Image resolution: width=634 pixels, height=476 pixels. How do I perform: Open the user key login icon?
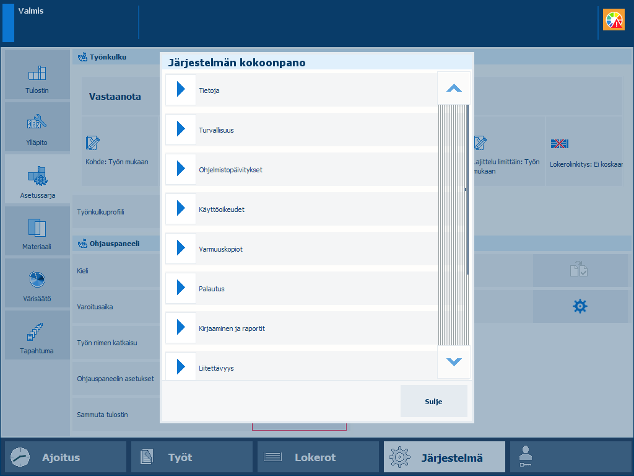click(x=526, y=457)
